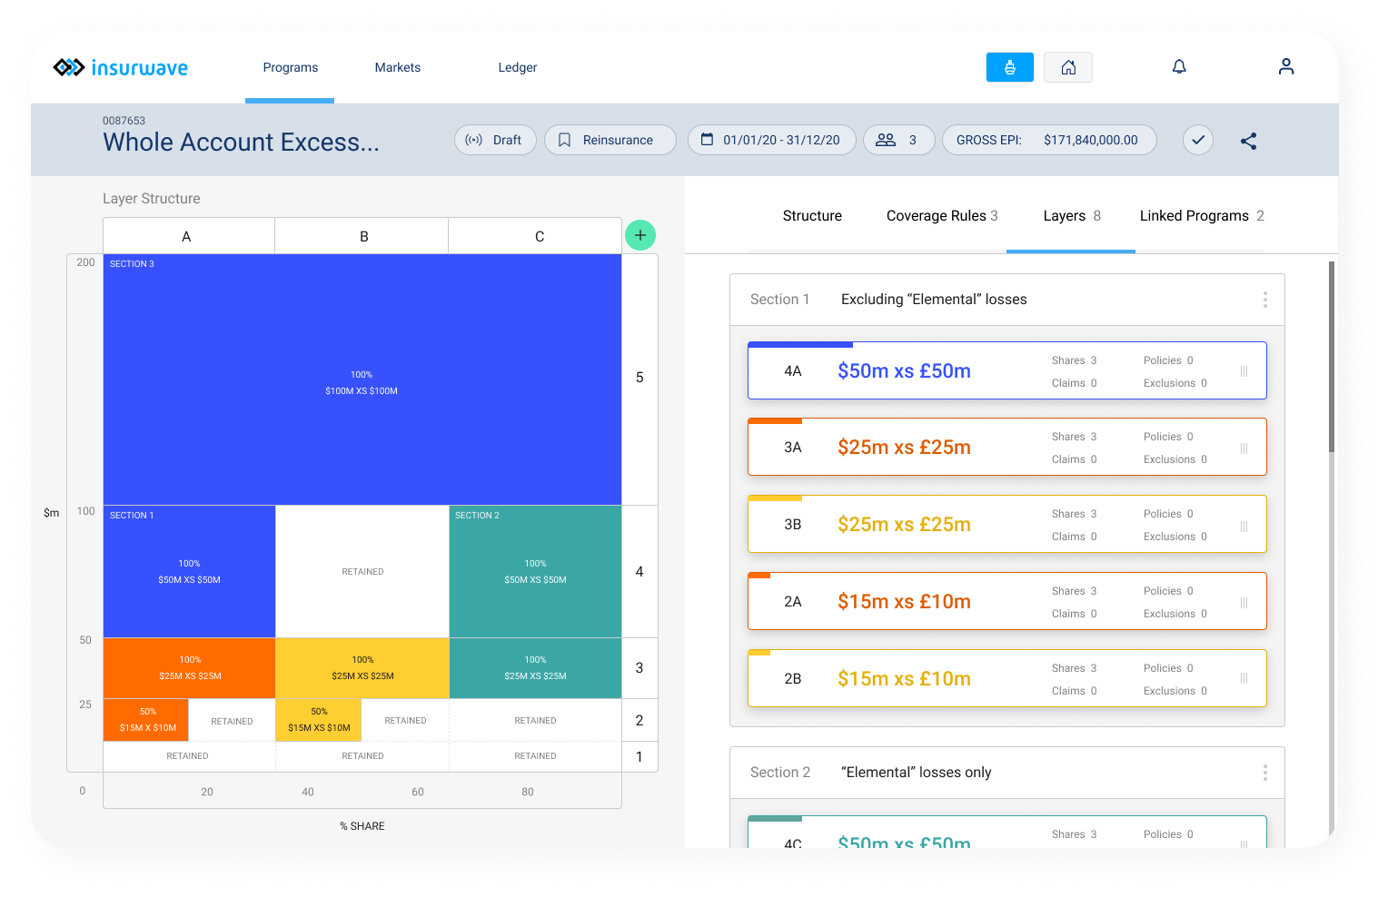
Task: Select the blue Section 3 $100M XS $100M block
Action: coord(362,379)
